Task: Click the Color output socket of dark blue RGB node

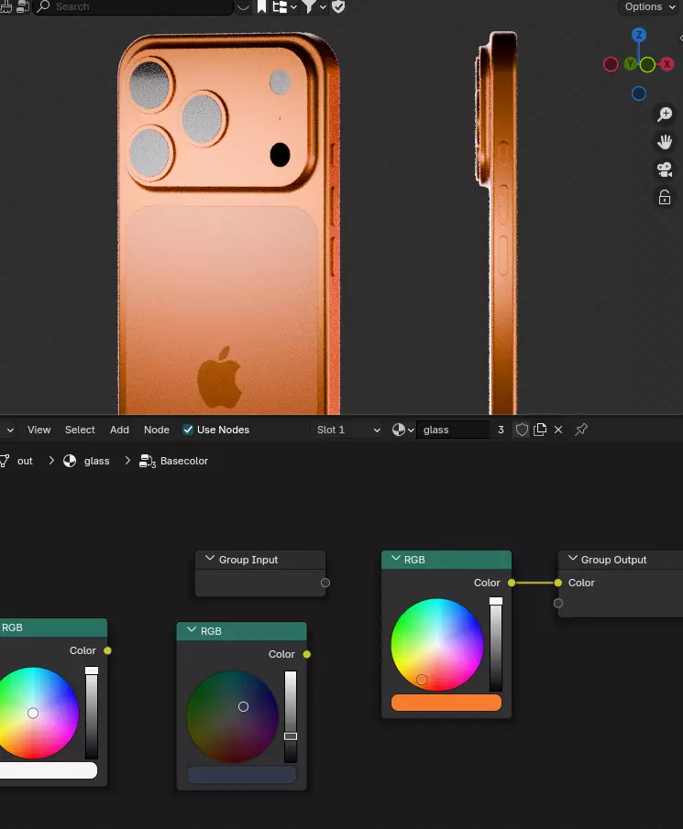Action: (307, 655)
